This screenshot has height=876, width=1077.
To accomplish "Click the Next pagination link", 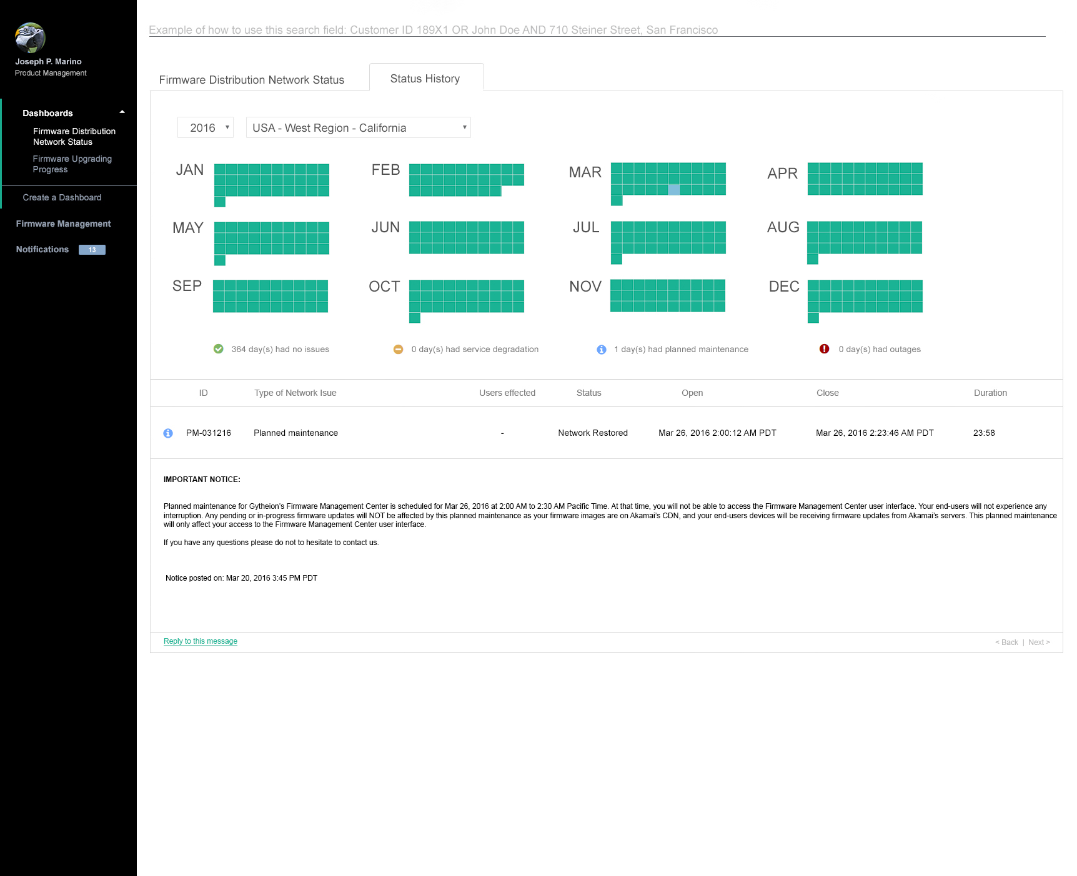I will [1038, 642].
